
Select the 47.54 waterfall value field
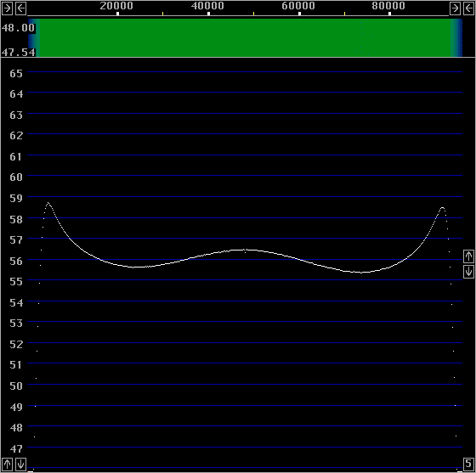pyautogui.click(x=18, y=53)
